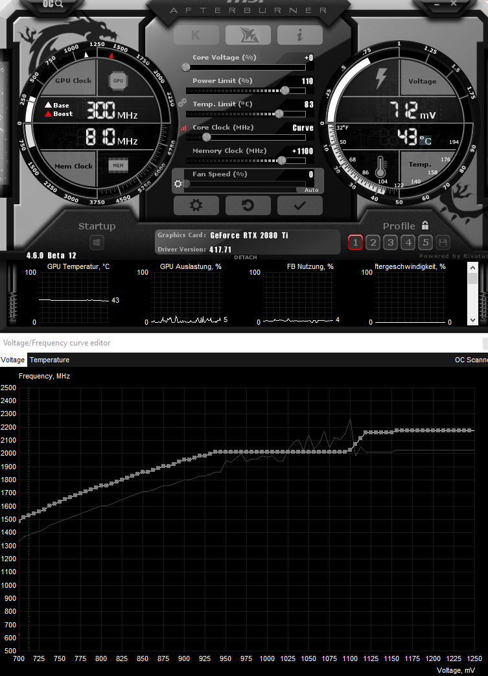Switch to the Voltage tab

[x=13, y=360]
